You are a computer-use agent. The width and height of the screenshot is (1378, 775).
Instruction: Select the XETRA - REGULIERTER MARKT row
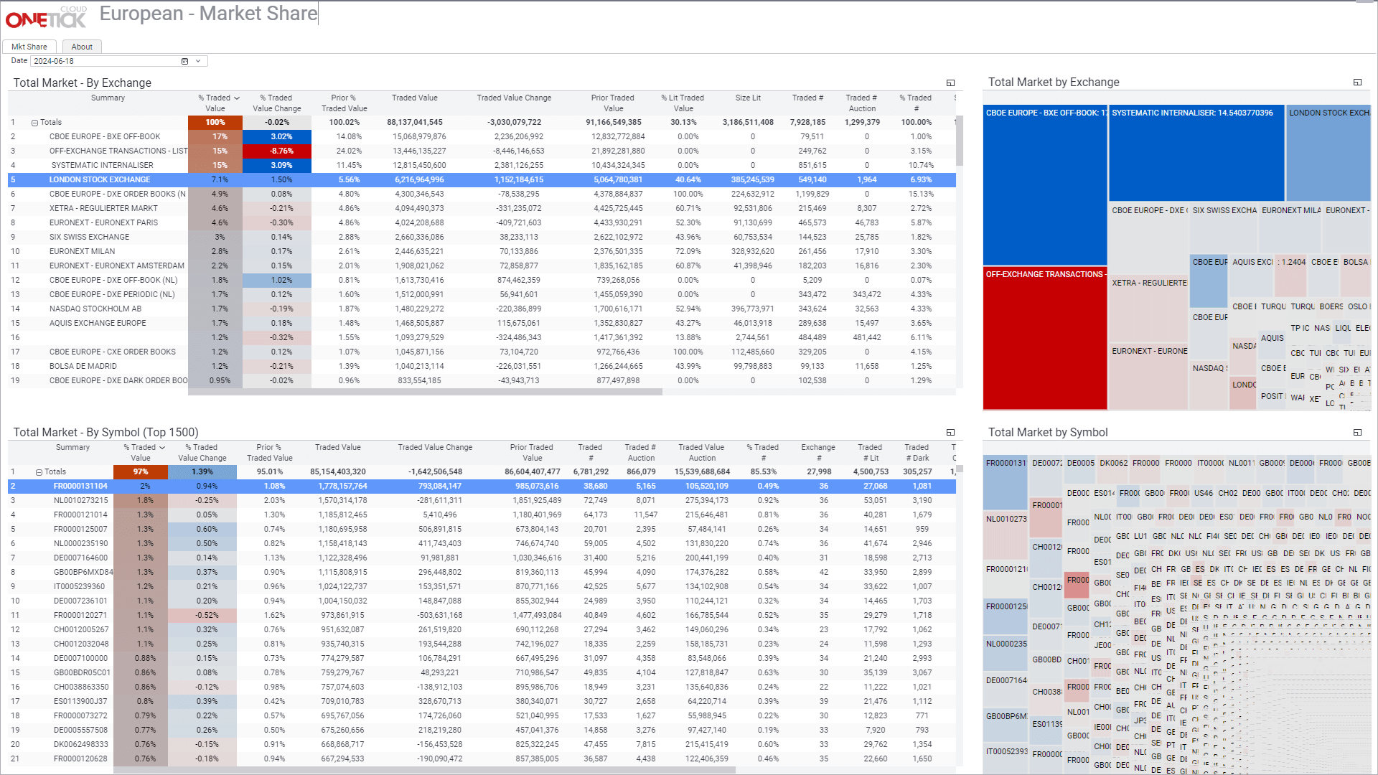click(103, 208)
